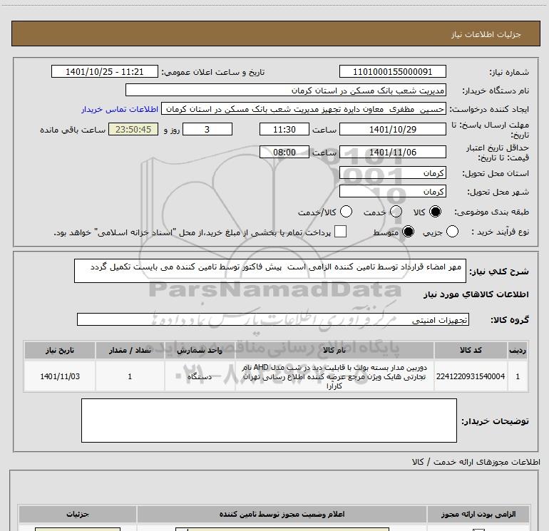This screenshot has height=531, width=549.
Task: Click the buyer remarks text area
Action: point(269,421)
